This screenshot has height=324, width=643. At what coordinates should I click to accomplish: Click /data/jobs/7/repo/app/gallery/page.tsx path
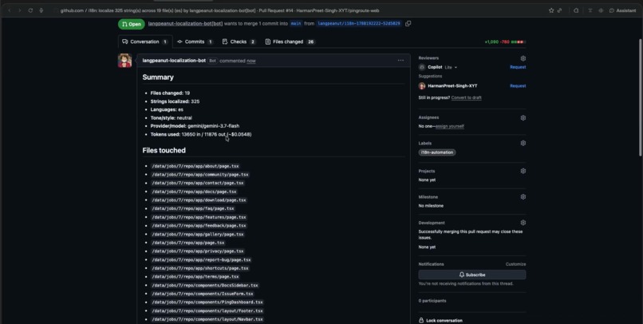[x=198, y=234]
